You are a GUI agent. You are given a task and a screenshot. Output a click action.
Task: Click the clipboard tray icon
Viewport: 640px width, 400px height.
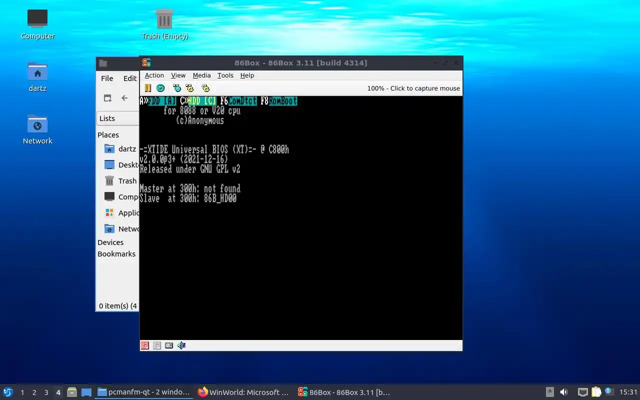[x=596, y=392]
